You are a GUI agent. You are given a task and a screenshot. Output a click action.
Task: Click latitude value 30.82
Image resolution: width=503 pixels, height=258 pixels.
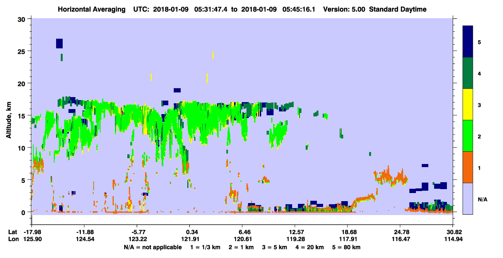453,232
